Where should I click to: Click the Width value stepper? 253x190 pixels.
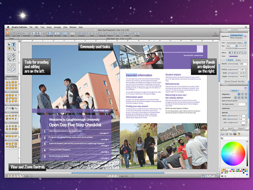coord(246,73)
